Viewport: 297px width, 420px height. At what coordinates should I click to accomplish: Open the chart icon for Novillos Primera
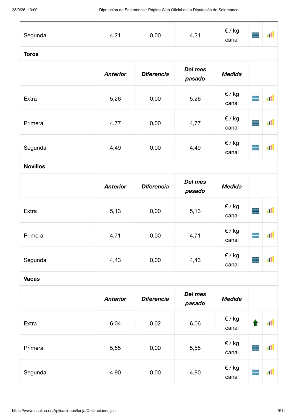click(x=270, y=235)
